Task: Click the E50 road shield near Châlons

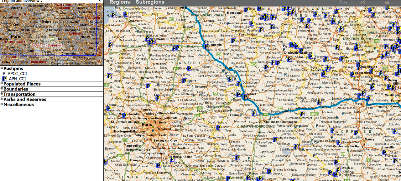Action: (x=265, y=115)
